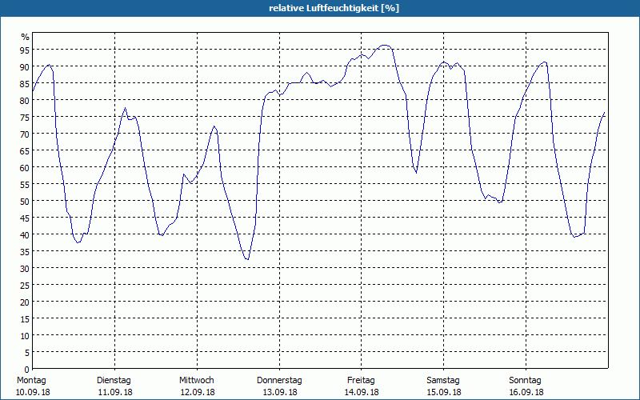The image size is (640, 400).
Task: Click the y-axis value '95'
Action: click(25, 50)
